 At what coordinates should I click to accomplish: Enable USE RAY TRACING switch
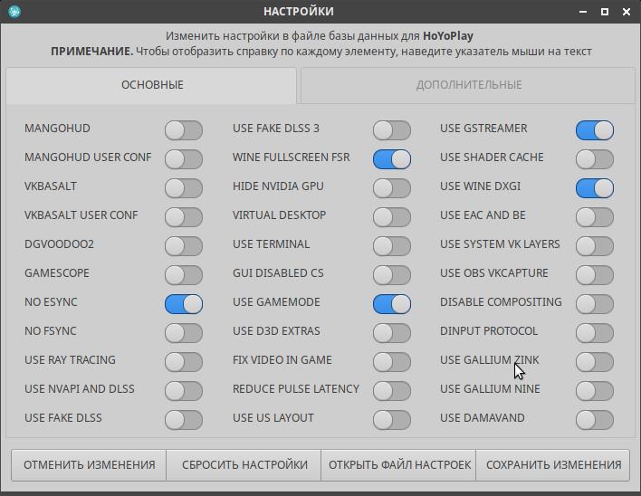(184, 362)
